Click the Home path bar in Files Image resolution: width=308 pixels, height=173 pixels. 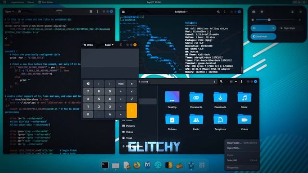[178, 82]
